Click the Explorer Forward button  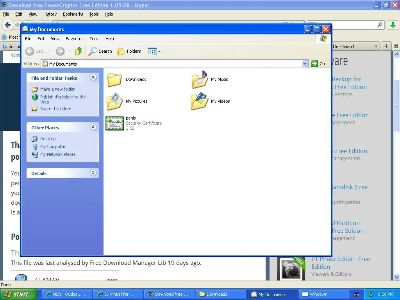point(60,51)
